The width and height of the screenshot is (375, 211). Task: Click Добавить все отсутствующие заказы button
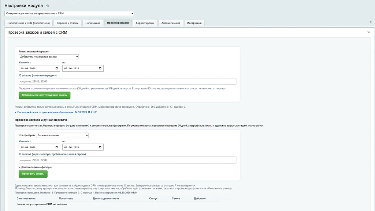(44, 95)
